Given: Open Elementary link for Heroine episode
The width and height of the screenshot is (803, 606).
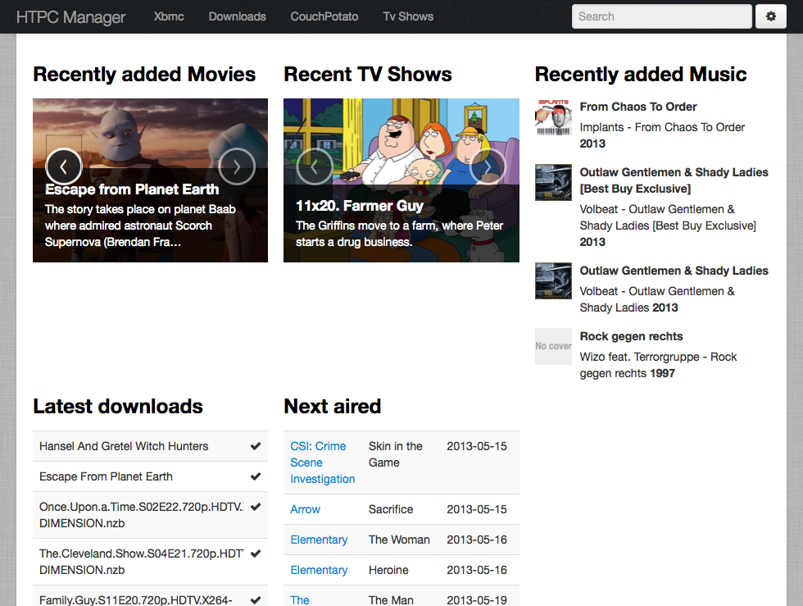Looking at the screenshot, I should [x=319, y=570].
